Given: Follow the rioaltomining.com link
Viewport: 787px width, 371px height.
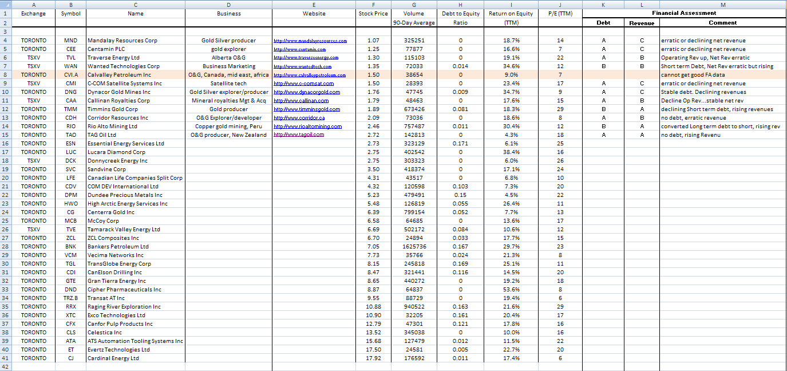Looking at the screenshot, I should pyautogui.click(x=308, y=127).
